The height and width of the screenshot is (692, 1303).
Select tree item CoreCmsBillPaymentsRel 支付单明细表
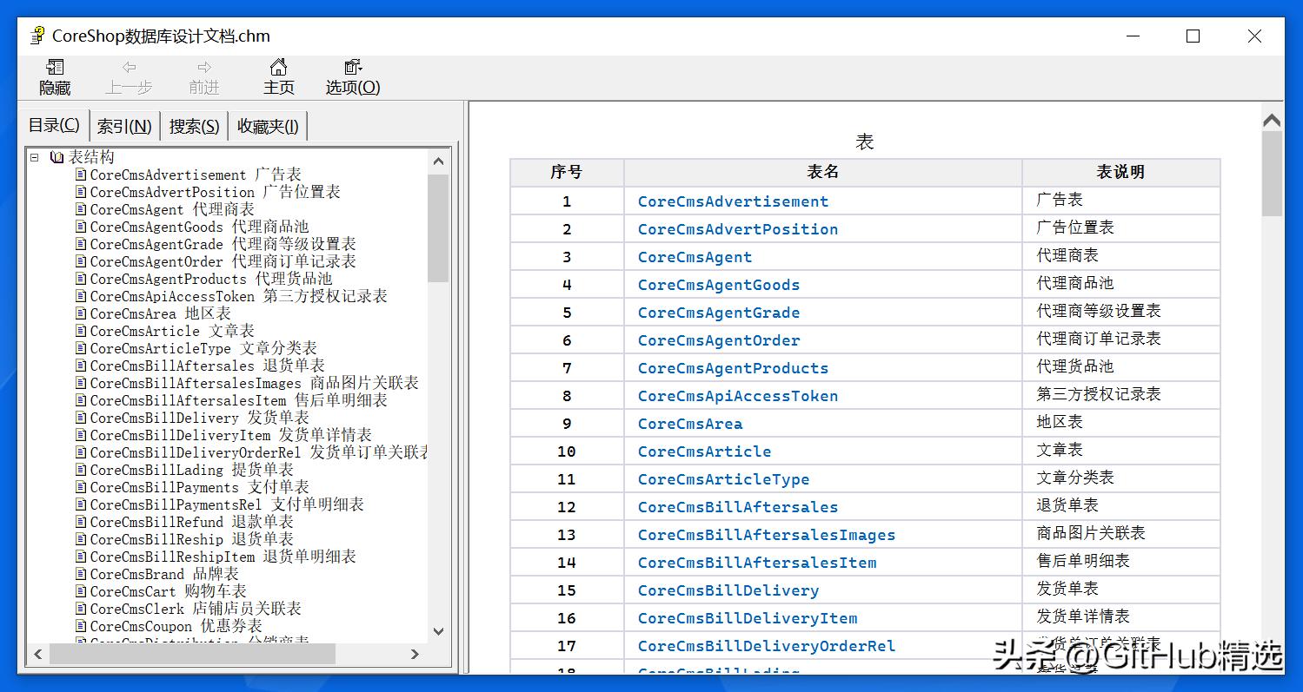tap(227, 504)
